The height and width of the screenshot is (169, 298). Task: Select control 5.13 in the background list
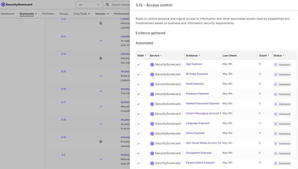64,36
